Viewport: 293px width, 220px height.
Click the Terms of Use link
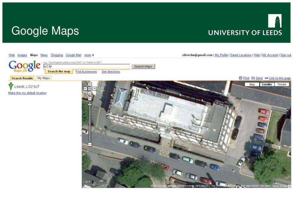tap(279, 186)
